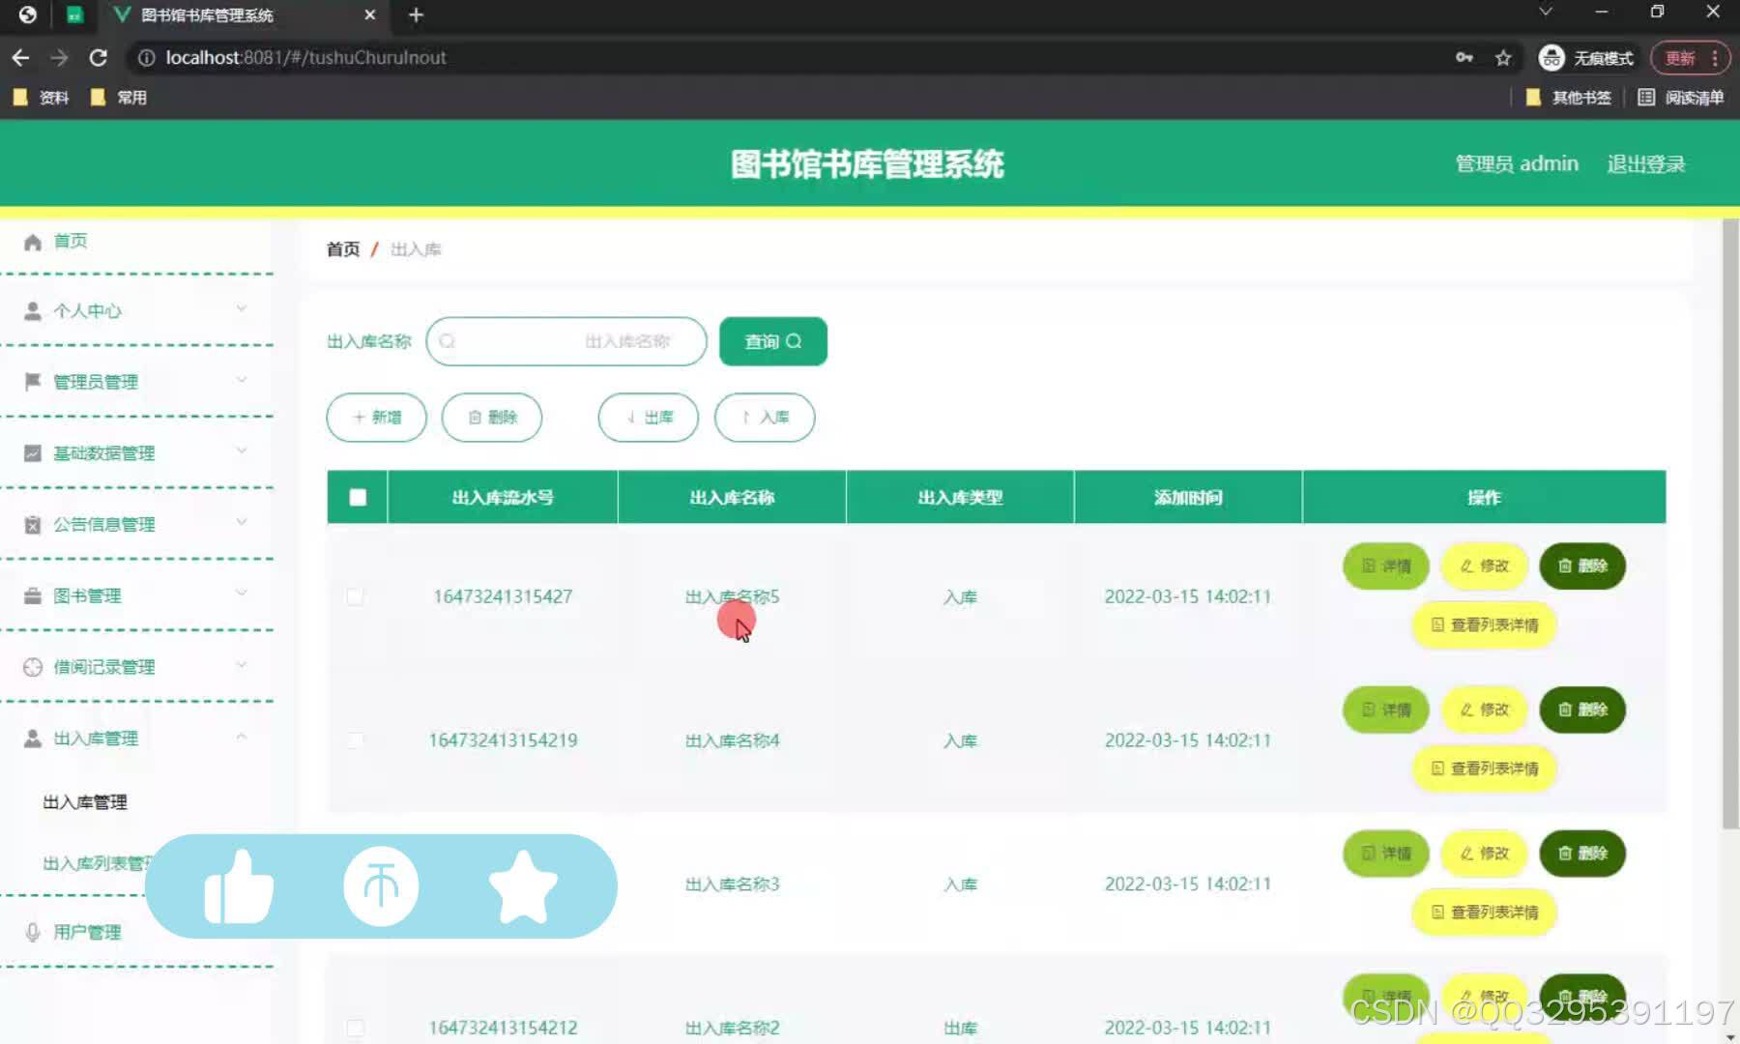This screenshot has height=1044, width=1740.
Task: Open 其他书签 bookmarks folder
Action: [1568, 98]
